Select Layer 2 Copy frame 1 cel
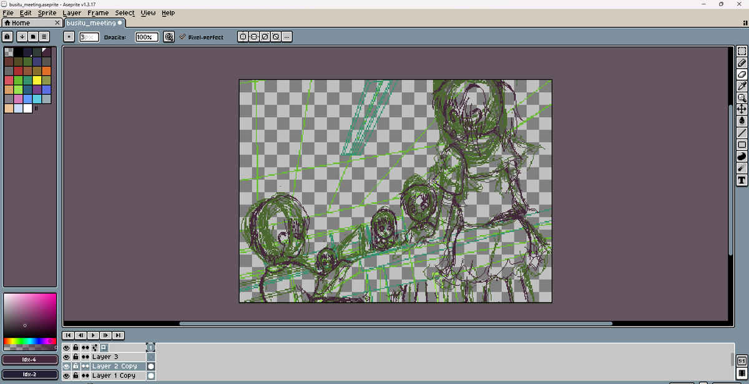This screenshot has height=384, width=749. pyautogui.click(x=150, y=367)
